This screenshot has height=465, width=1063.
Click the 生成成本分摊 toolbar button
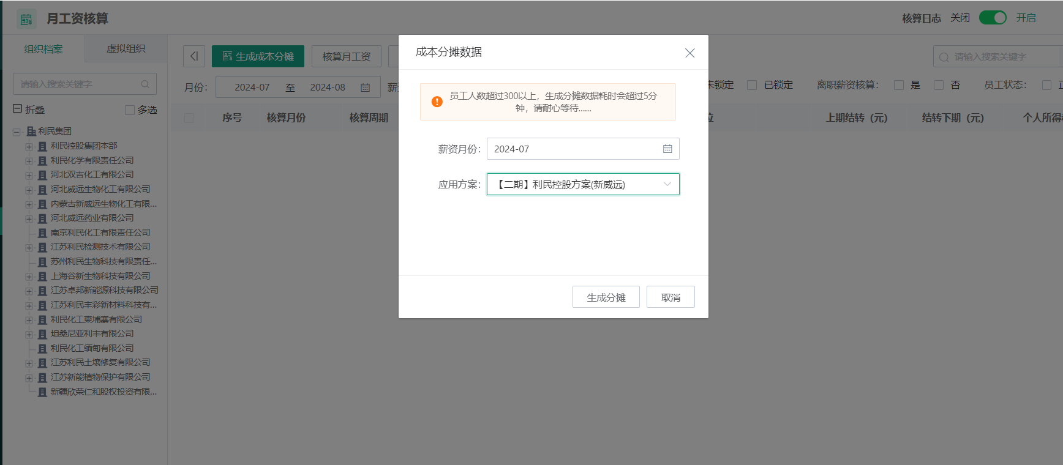point(258,56)
